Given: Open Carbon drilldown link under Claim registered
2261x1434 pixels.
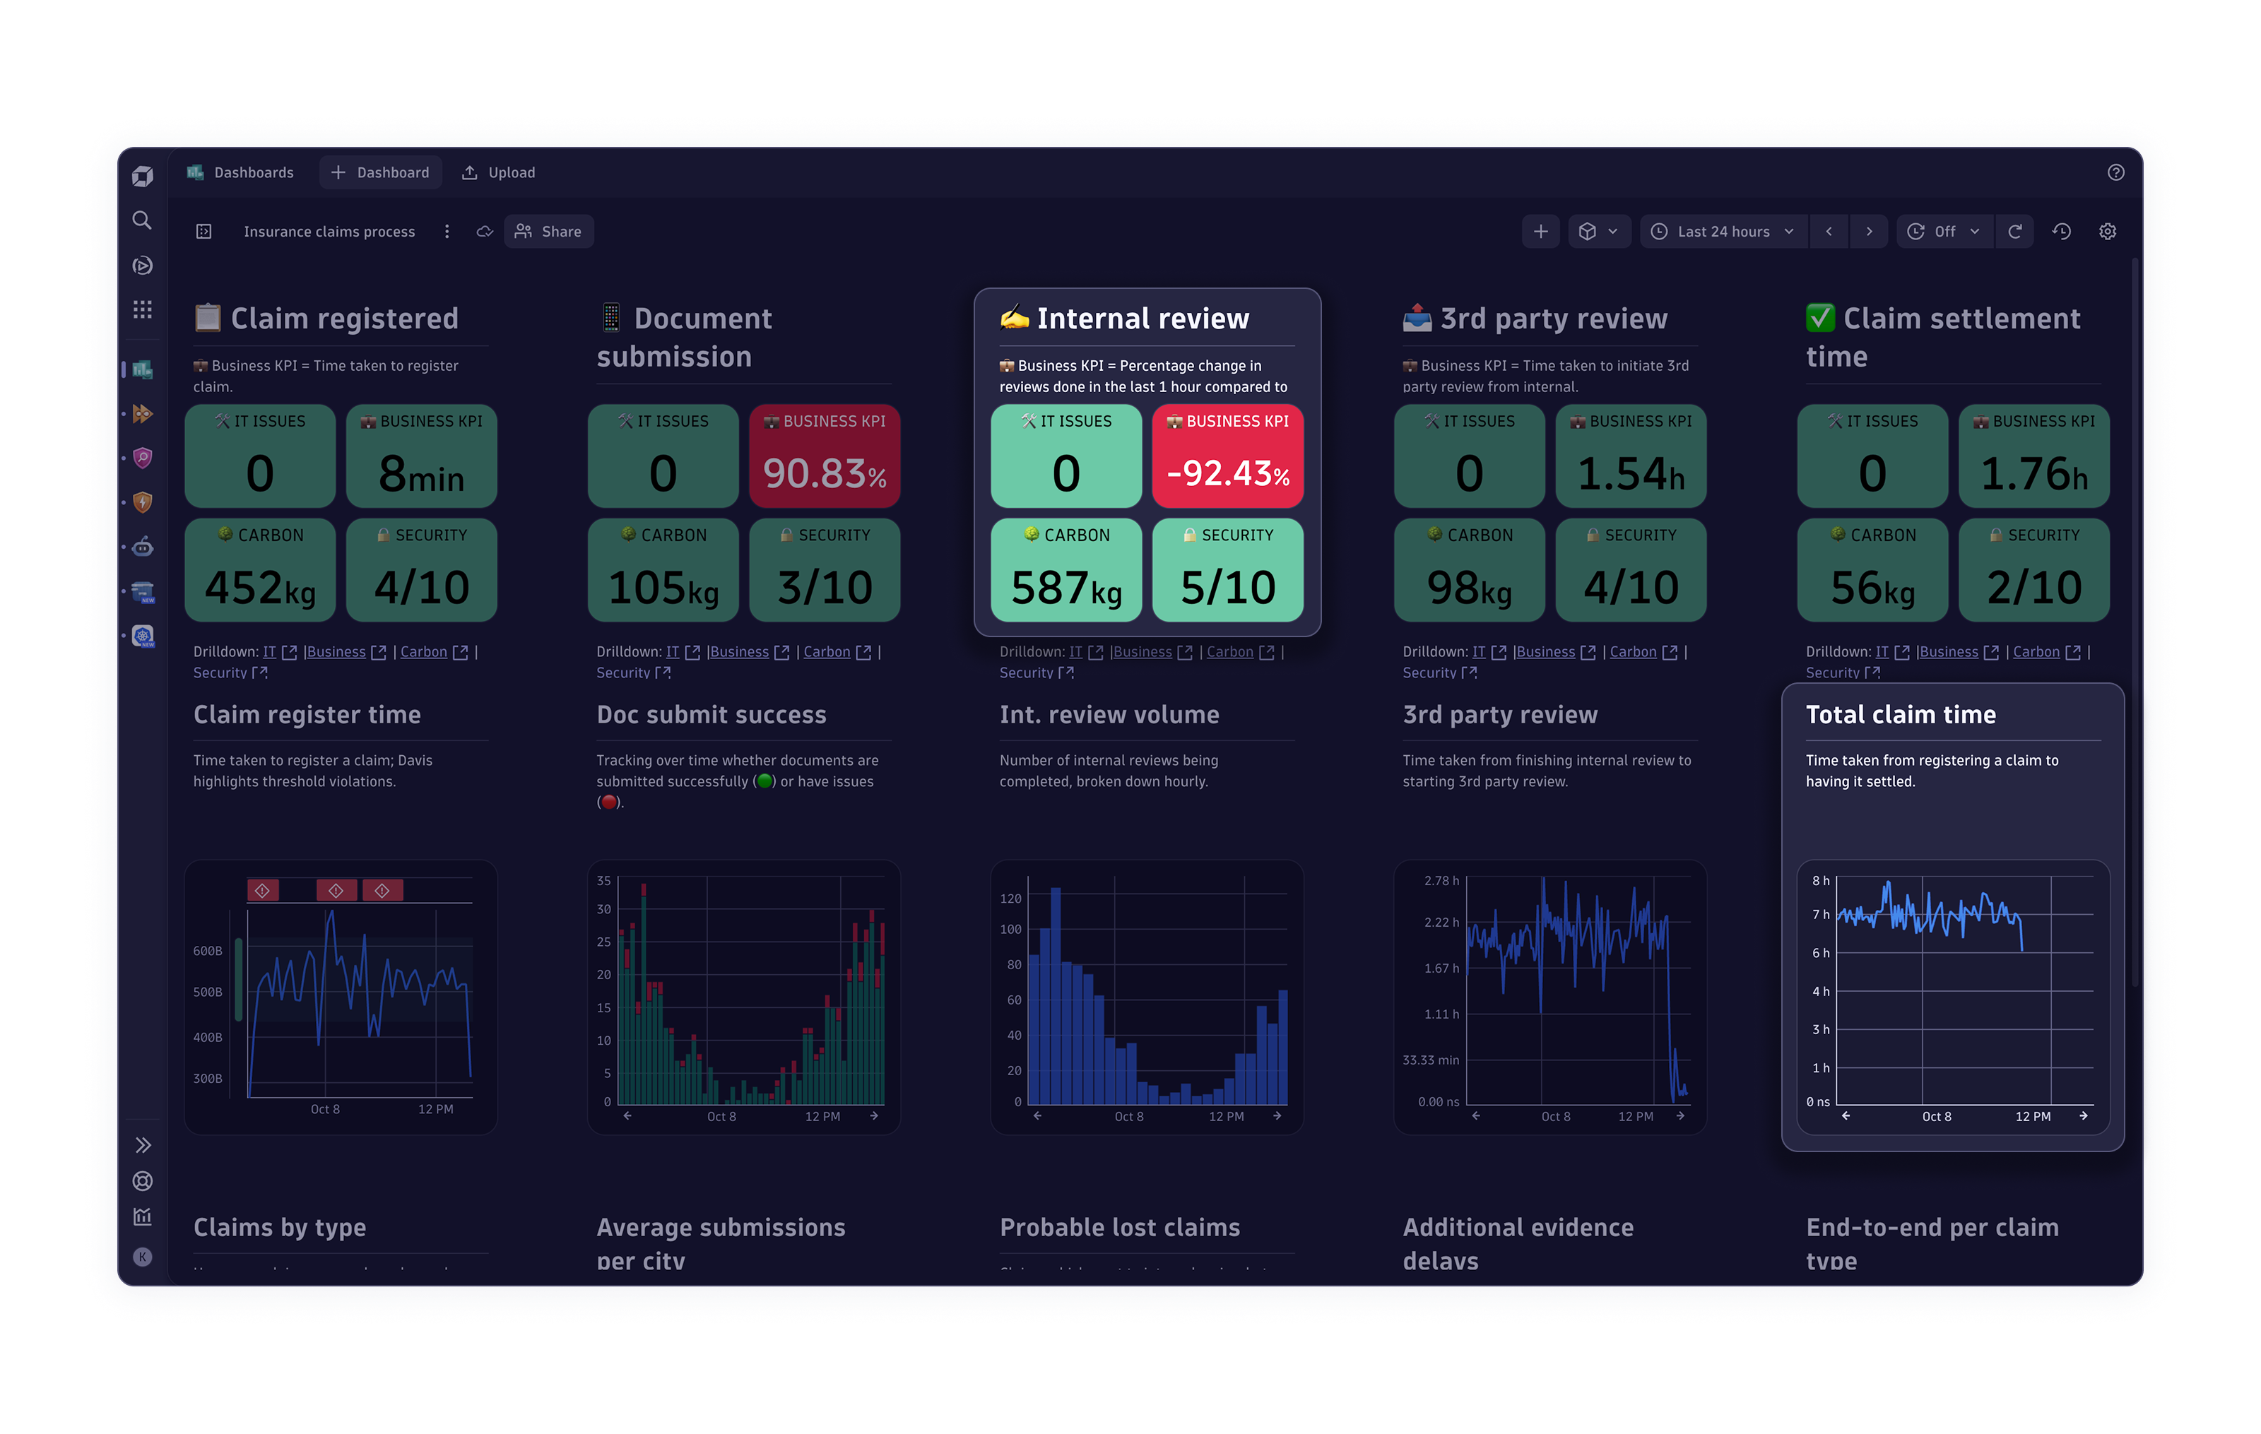Looking at the screenshot, I should pos(423,652).
